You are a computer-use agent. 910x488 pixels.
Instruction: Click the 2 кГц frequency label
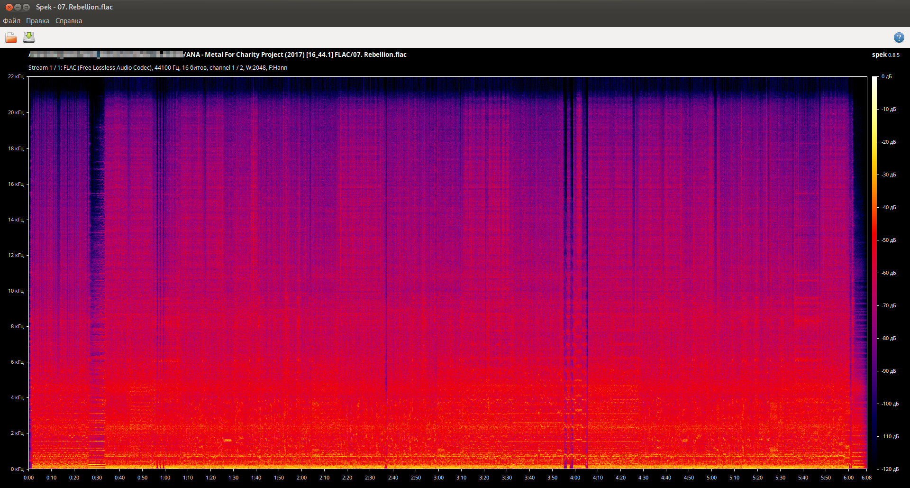(x=17, y=433)
